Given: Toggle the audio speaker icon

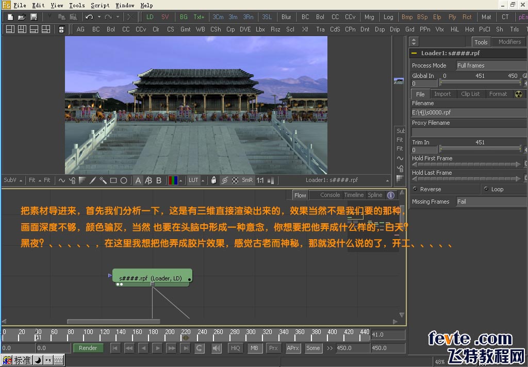Looking at the screenshot, I should tap(217, 348).
